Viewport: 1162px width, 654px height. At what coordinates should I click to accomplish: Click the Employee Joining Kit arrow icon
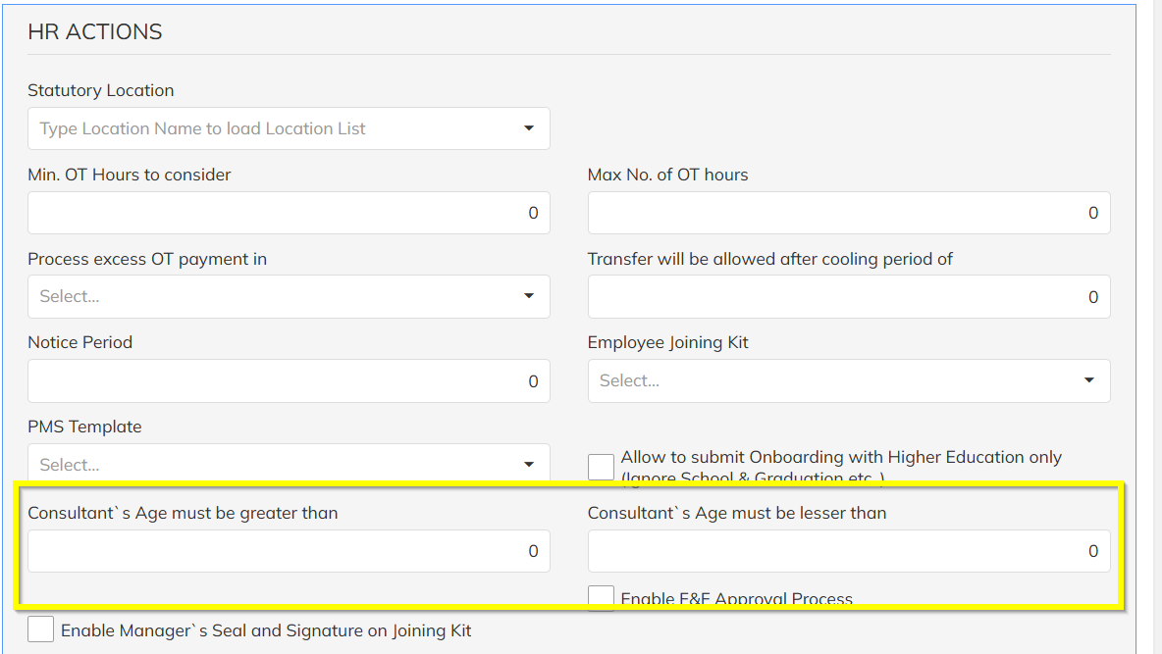tap(1088, 380)
